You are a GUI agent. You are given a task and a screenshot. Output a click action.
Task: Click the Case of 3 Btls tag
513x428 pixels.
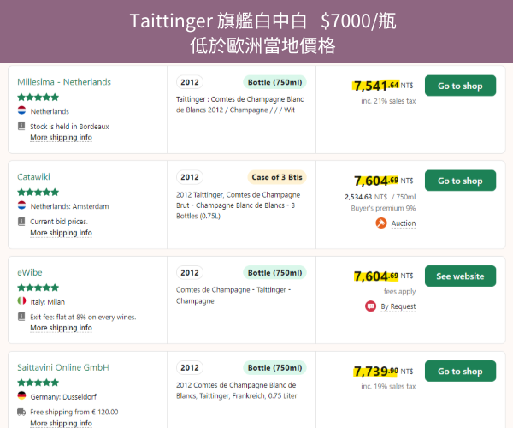coord(276,177)
